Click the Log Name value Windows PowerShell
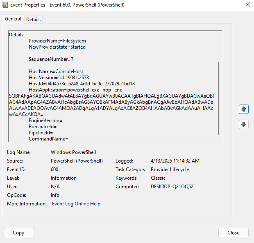Image resolution: width=254 pixels, height=243 pixels. click(73, 152)
